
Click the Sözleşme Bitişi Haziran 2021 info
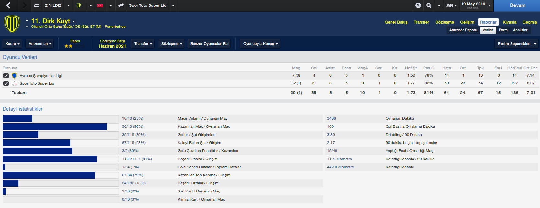pyautogui.click(x=112, y=44)
